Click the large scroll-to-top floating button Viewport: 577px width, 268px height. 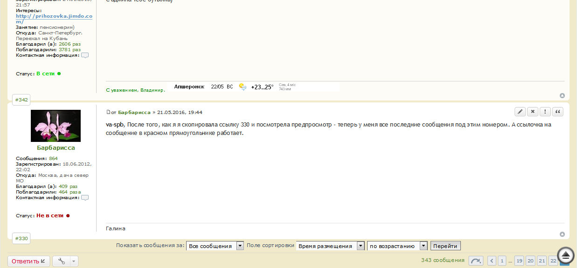coord(565,255)
